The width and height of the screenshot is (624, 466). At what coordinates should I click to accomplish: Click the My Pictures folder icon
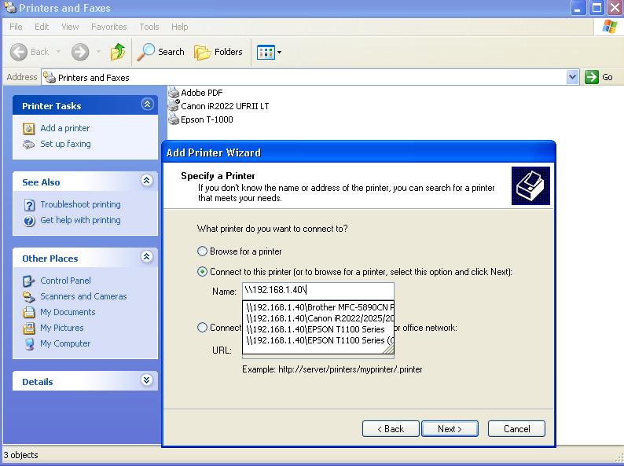click(x=28, y=328)
